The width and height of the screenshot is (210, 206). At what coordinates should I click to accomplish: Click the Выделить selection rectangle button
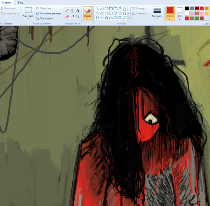pos(28,10)
